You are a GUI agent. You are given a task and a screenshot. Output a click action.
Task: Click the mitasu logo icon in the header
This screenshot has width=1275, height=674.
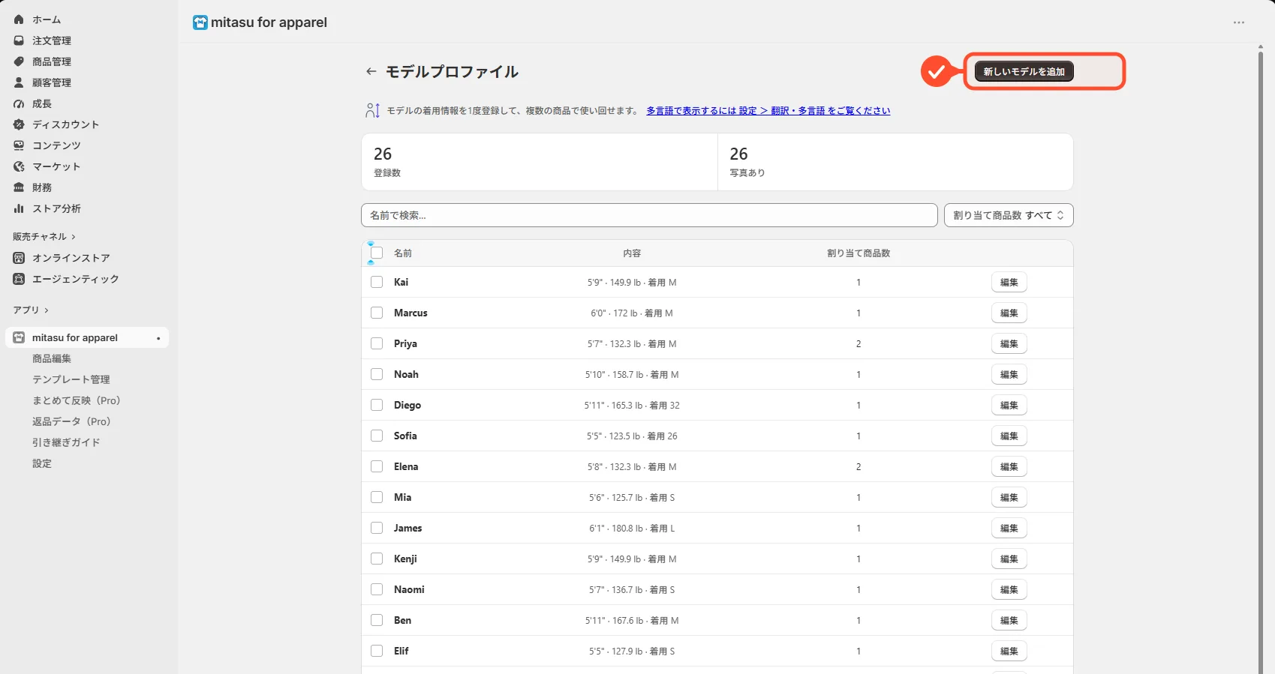(x=200, y=22)
